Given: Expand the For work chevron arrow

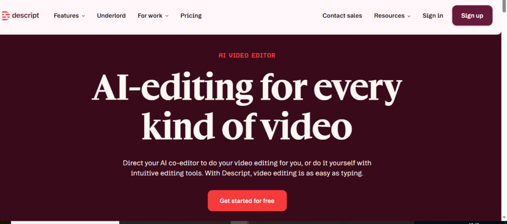Looking at the screenshot, I should (167, 16).
